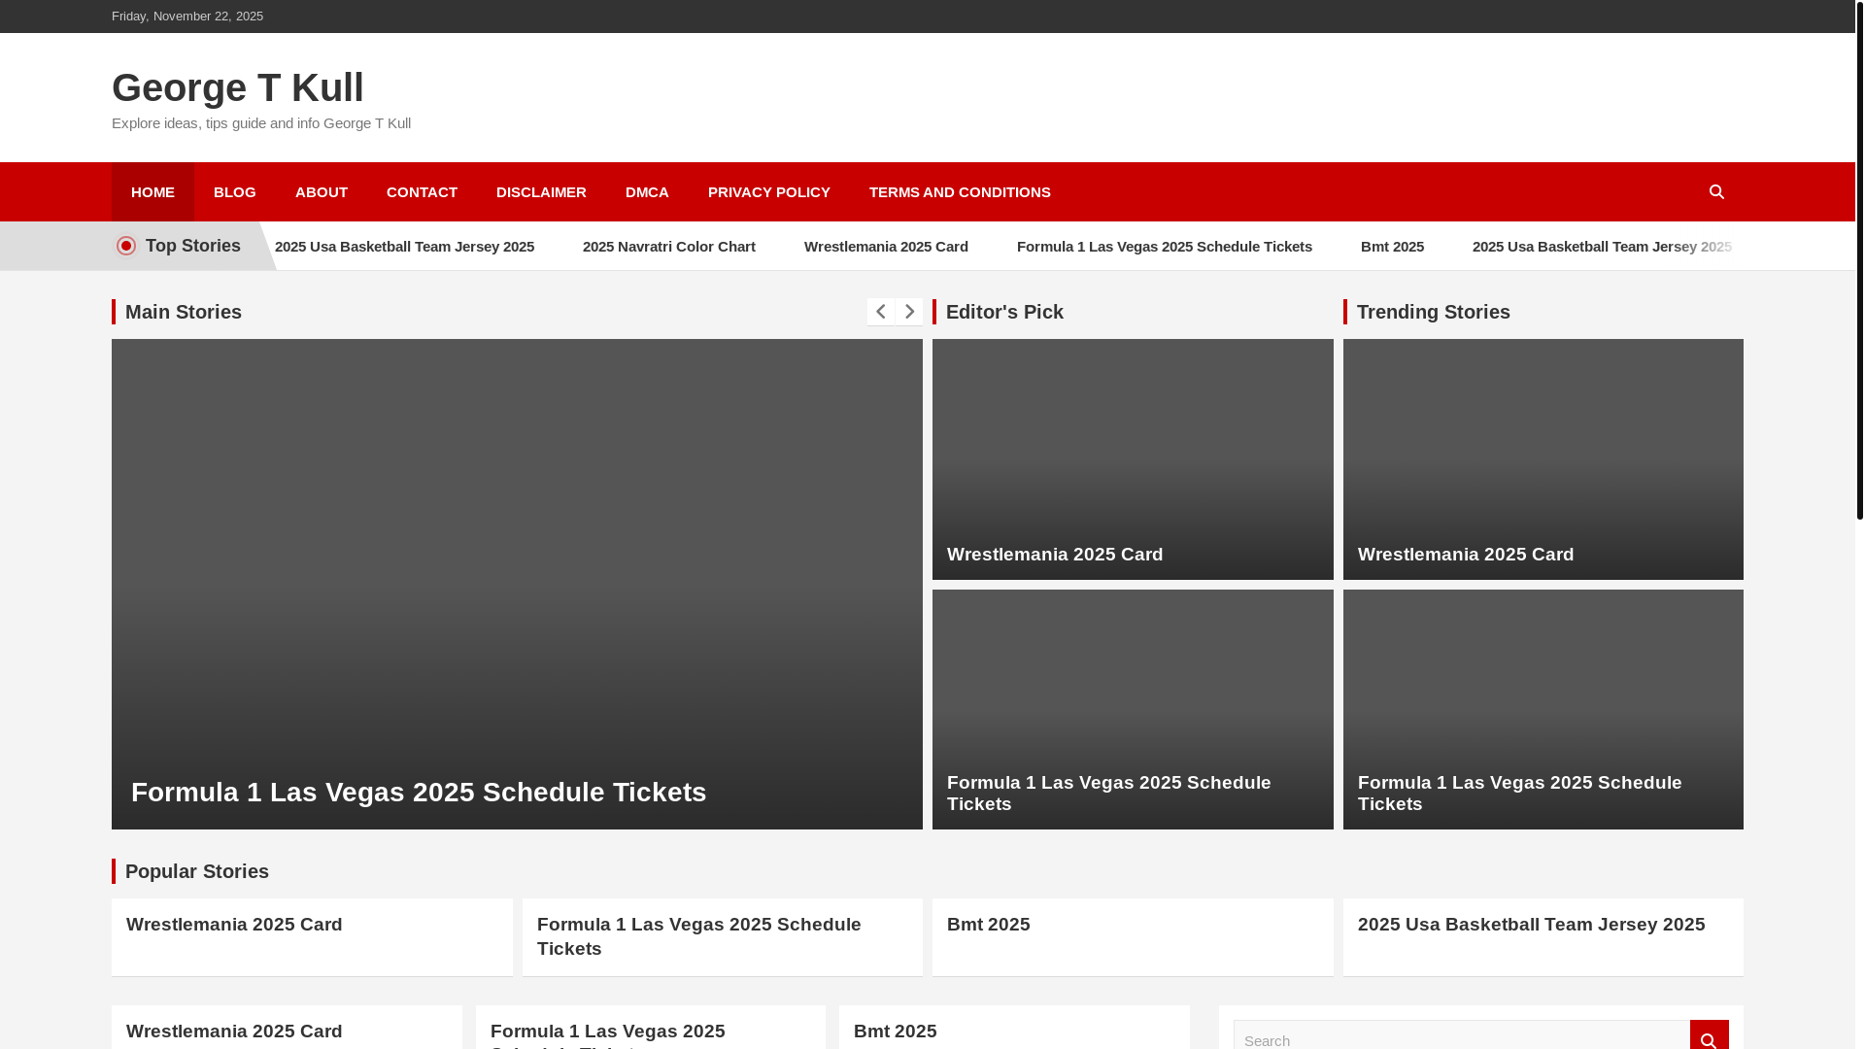The width and height of the screenshot is (1865, 1049).
Task: Go to next slide in Main Stories
Action: pos(909,312)
